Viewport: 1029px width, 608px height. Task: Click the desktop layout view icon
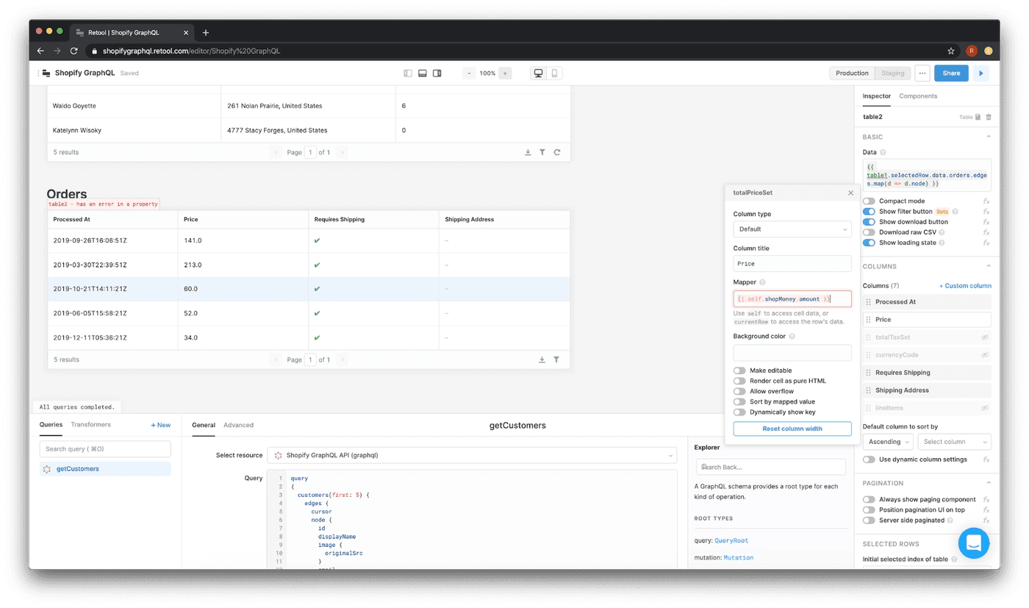[539, 74]
